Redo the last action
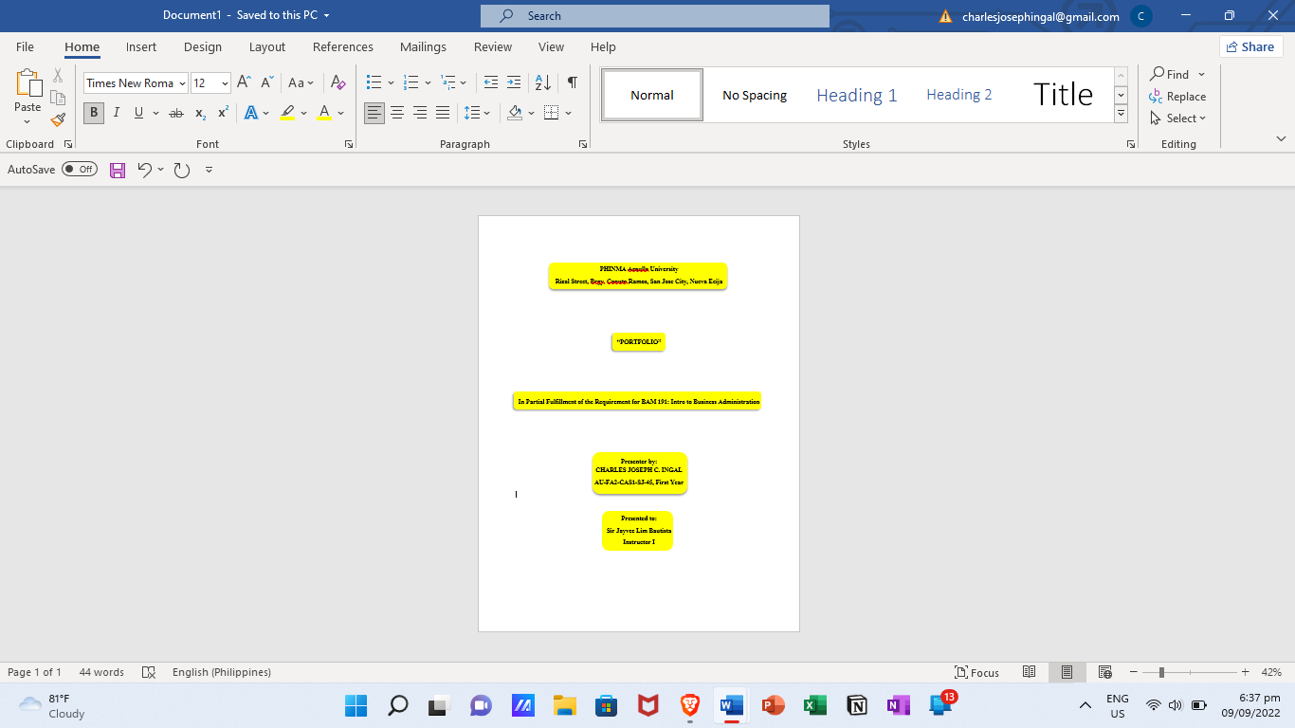 click(x=181, y=170)
